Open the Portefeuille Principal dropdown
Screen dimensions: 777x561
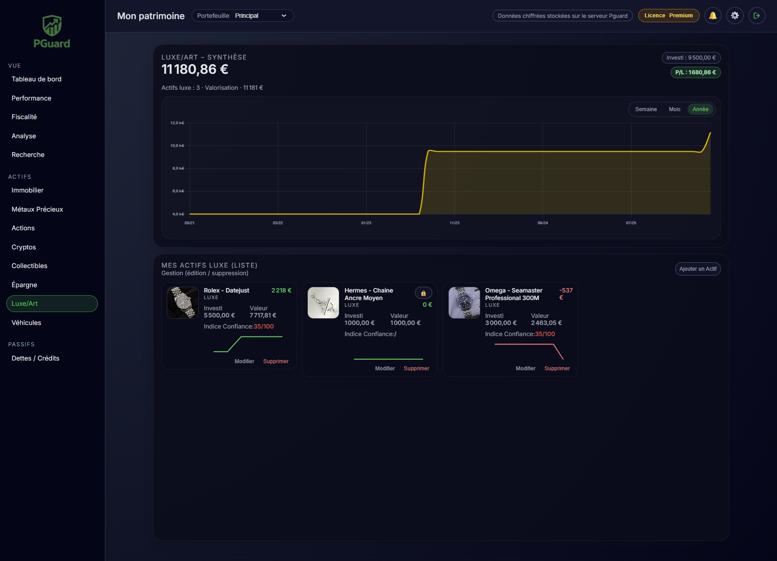coord(242,16)
